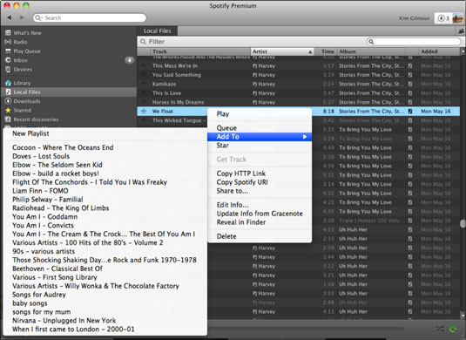
Task: Click the Inbox unread count badge
Action: (x=129, y=60)
